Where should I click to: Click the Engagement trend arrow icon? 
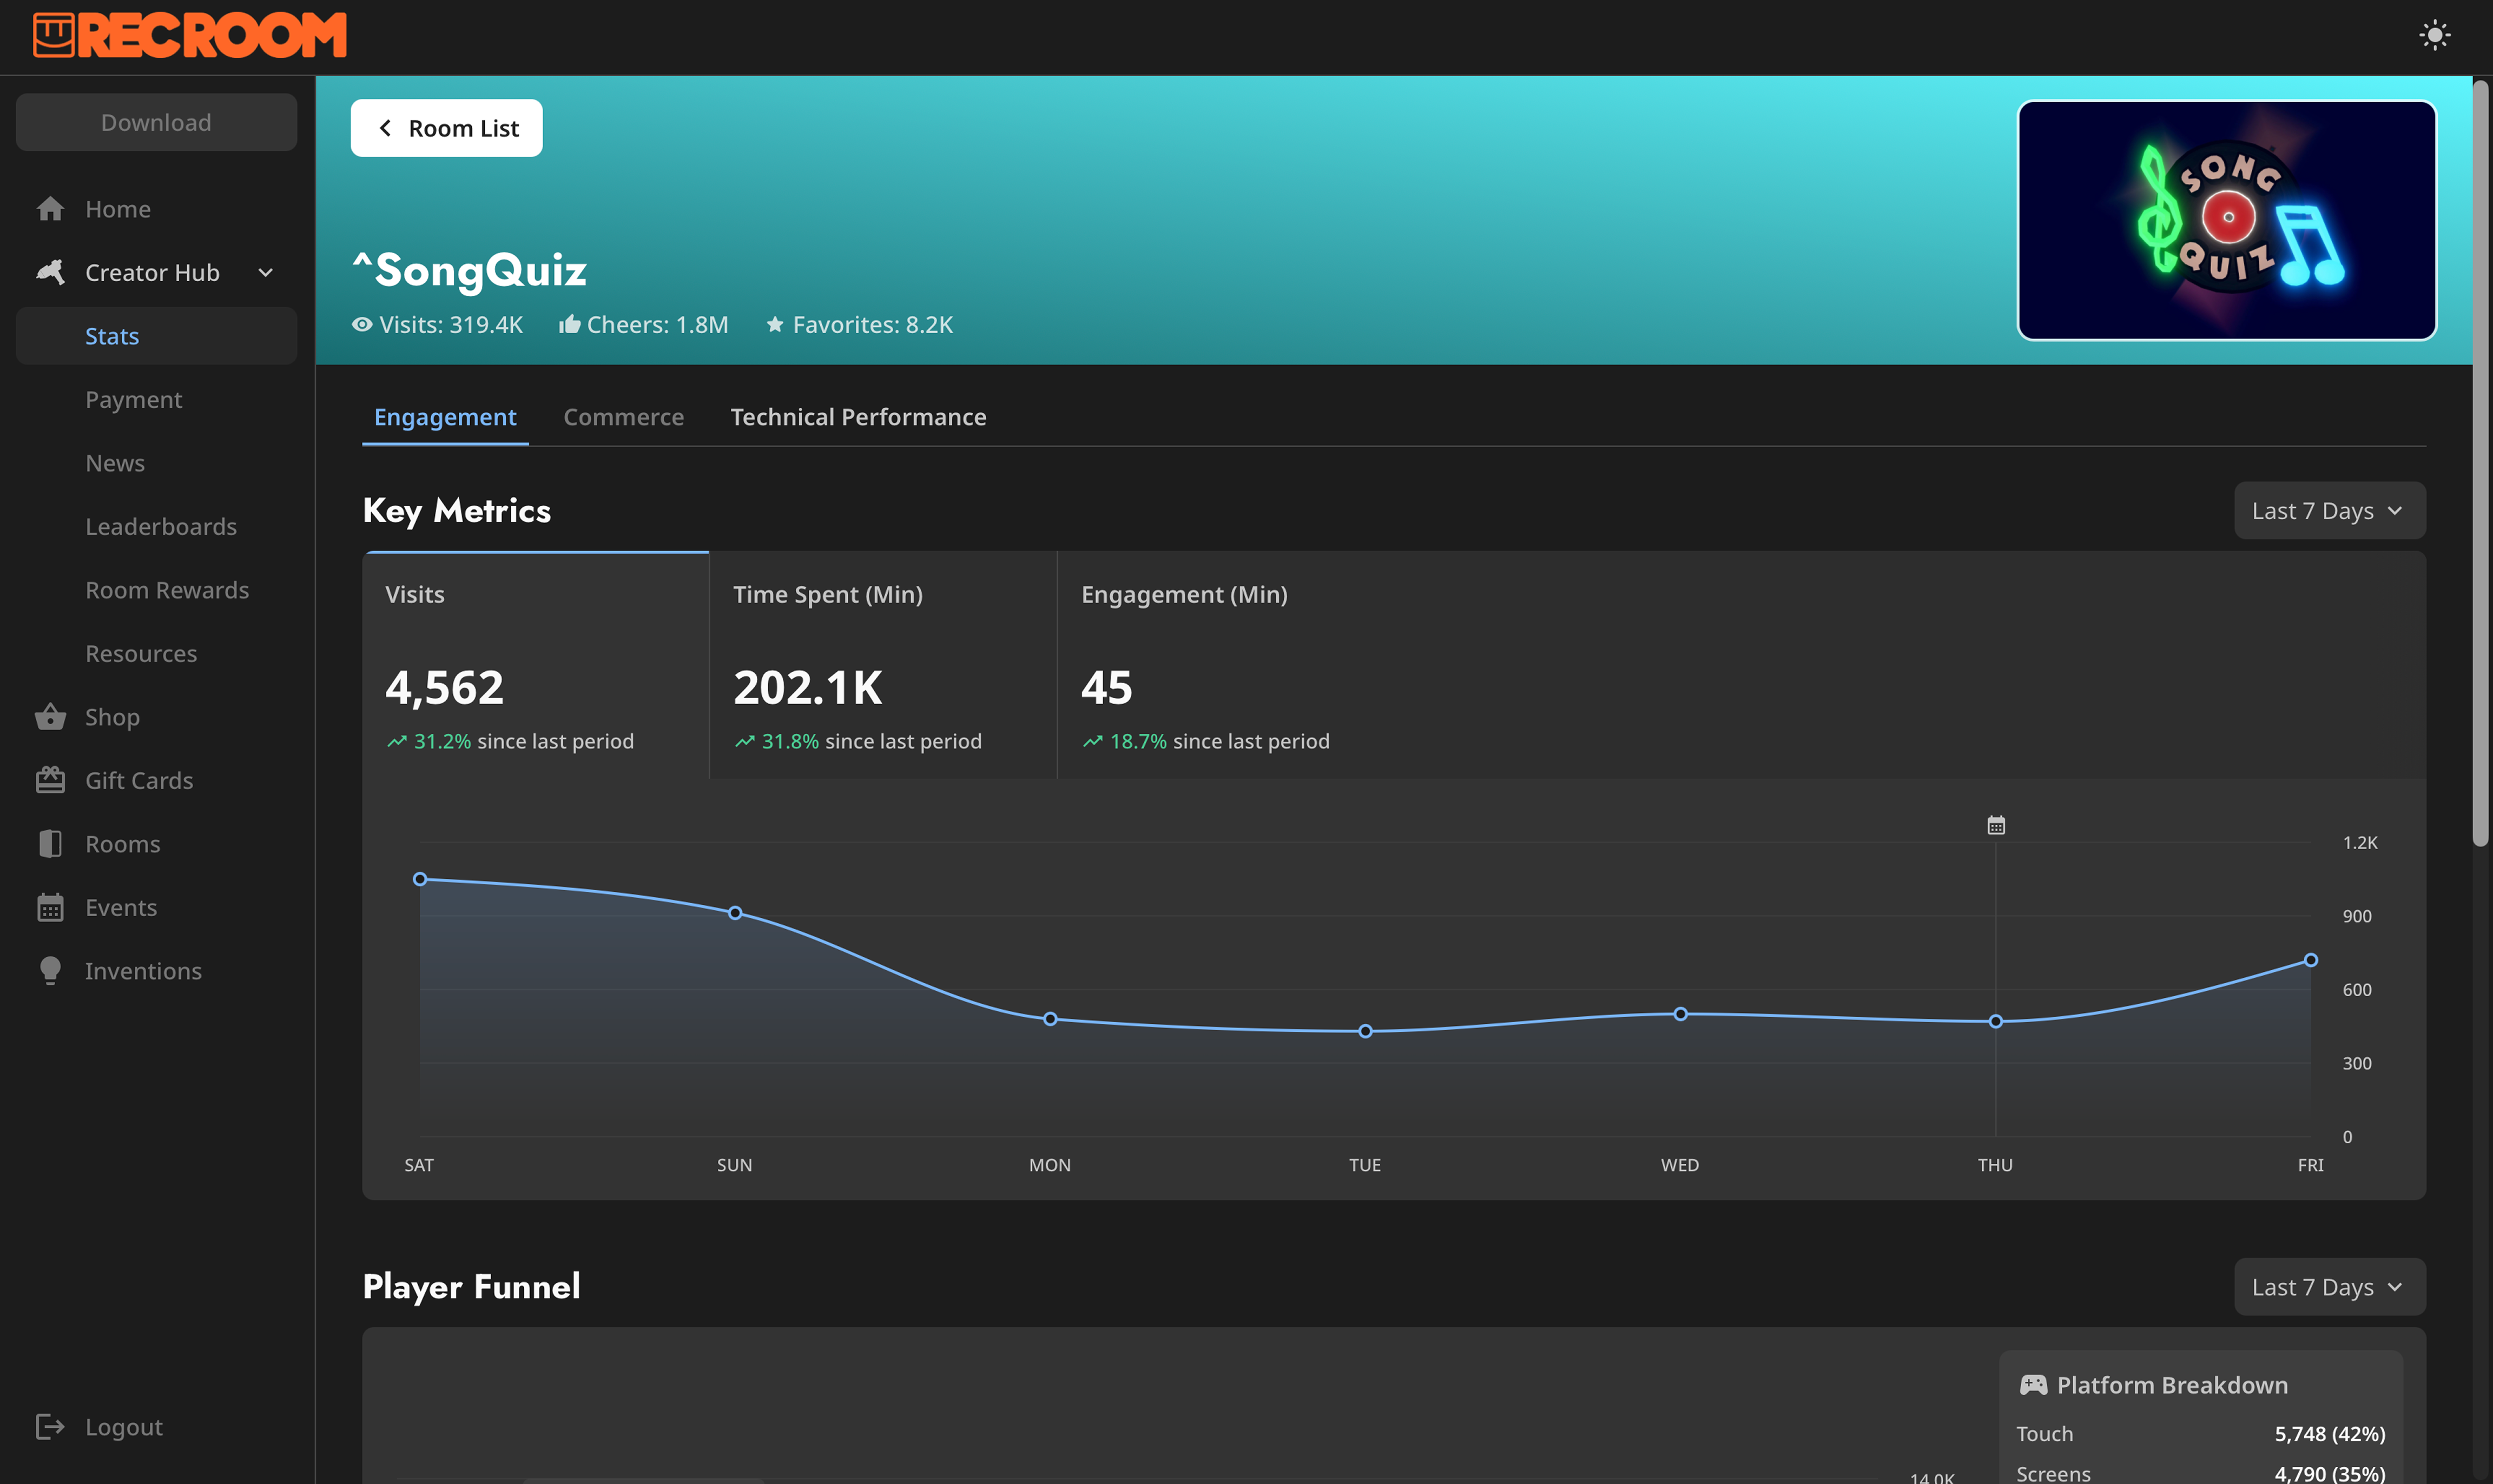pos(1093,741)
